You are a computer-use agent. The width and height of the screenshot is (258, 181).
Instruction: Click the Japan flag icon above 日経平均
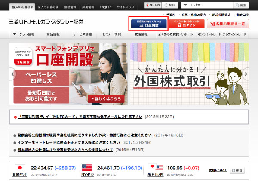pyautogui.click(x=20, y=168)
